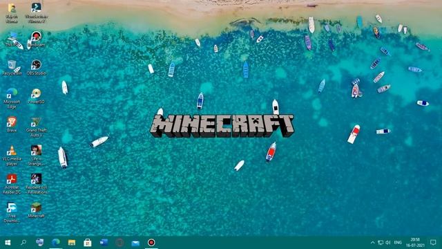
Task: Select the Acrobat Reader DC shortcut
Action: click(x=12, y=185)
